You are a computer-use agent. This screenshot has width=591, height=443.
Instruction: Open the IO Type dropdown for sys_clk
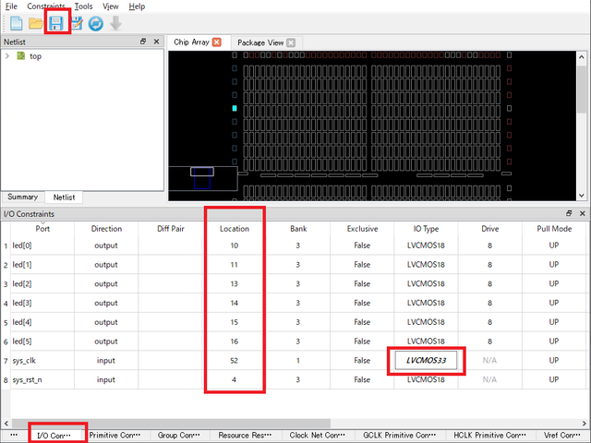click(426, 360)
